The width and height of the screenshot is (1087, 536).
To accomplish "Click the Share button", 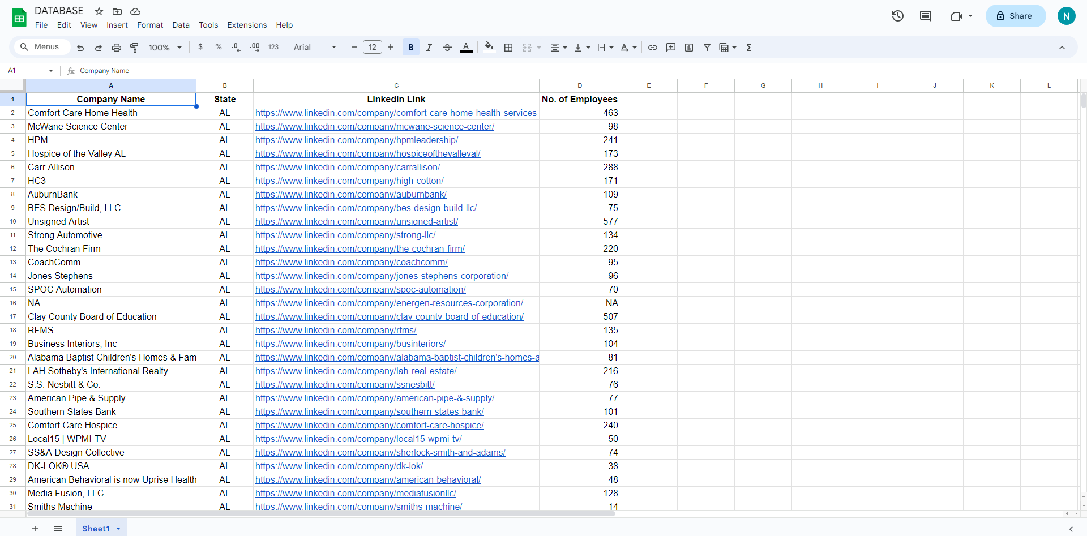I will pyautogui.click(x=1016, y=16).
